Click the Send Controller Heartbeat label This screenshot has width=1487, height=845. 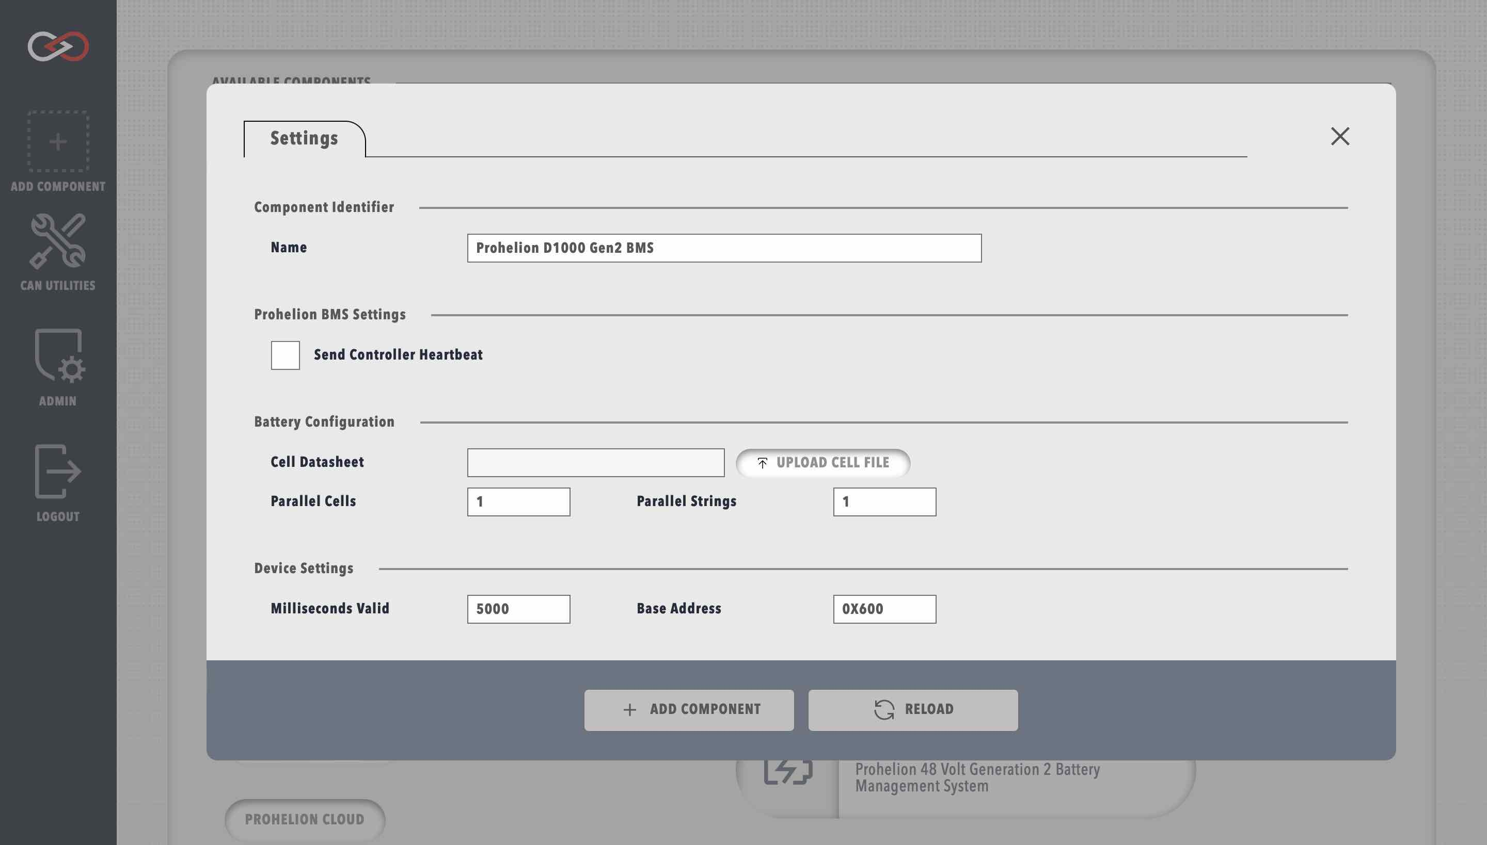[x=399, y=354]
